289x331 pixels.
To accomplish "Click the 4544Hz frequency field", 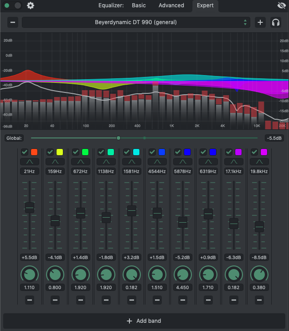I will (157, 171).
